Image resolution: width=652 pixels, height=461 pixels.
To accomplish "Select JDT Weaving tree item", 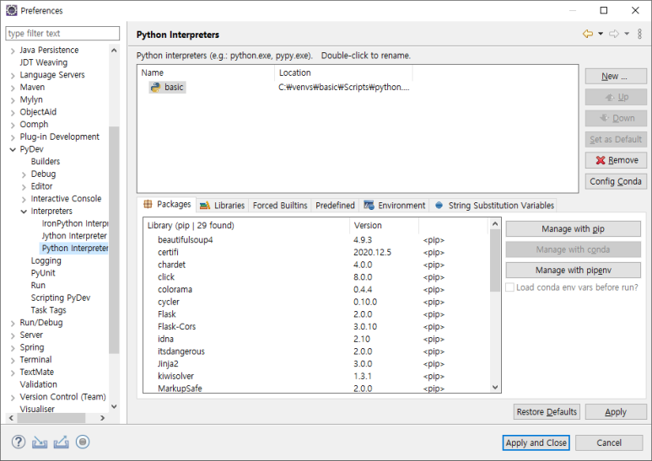I will point(43,62).
